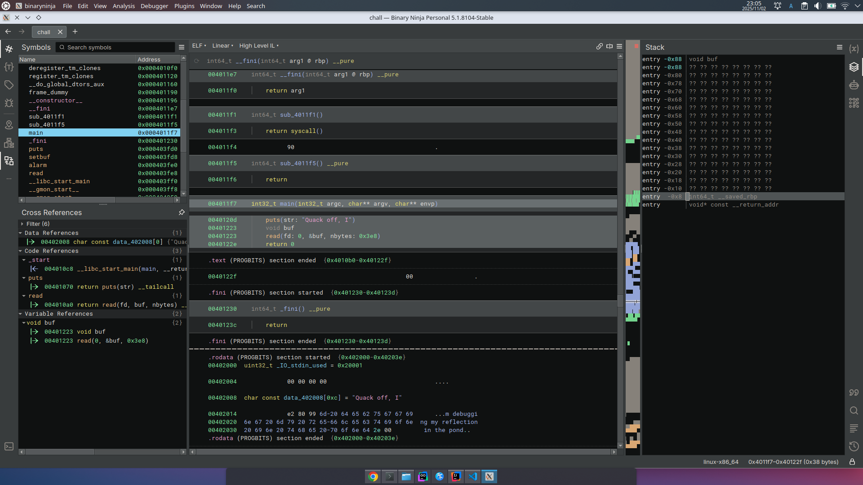Open the Debugger menu in the menu bar
The width and height of the screenshot is (863, 485).
pos(154,6)
